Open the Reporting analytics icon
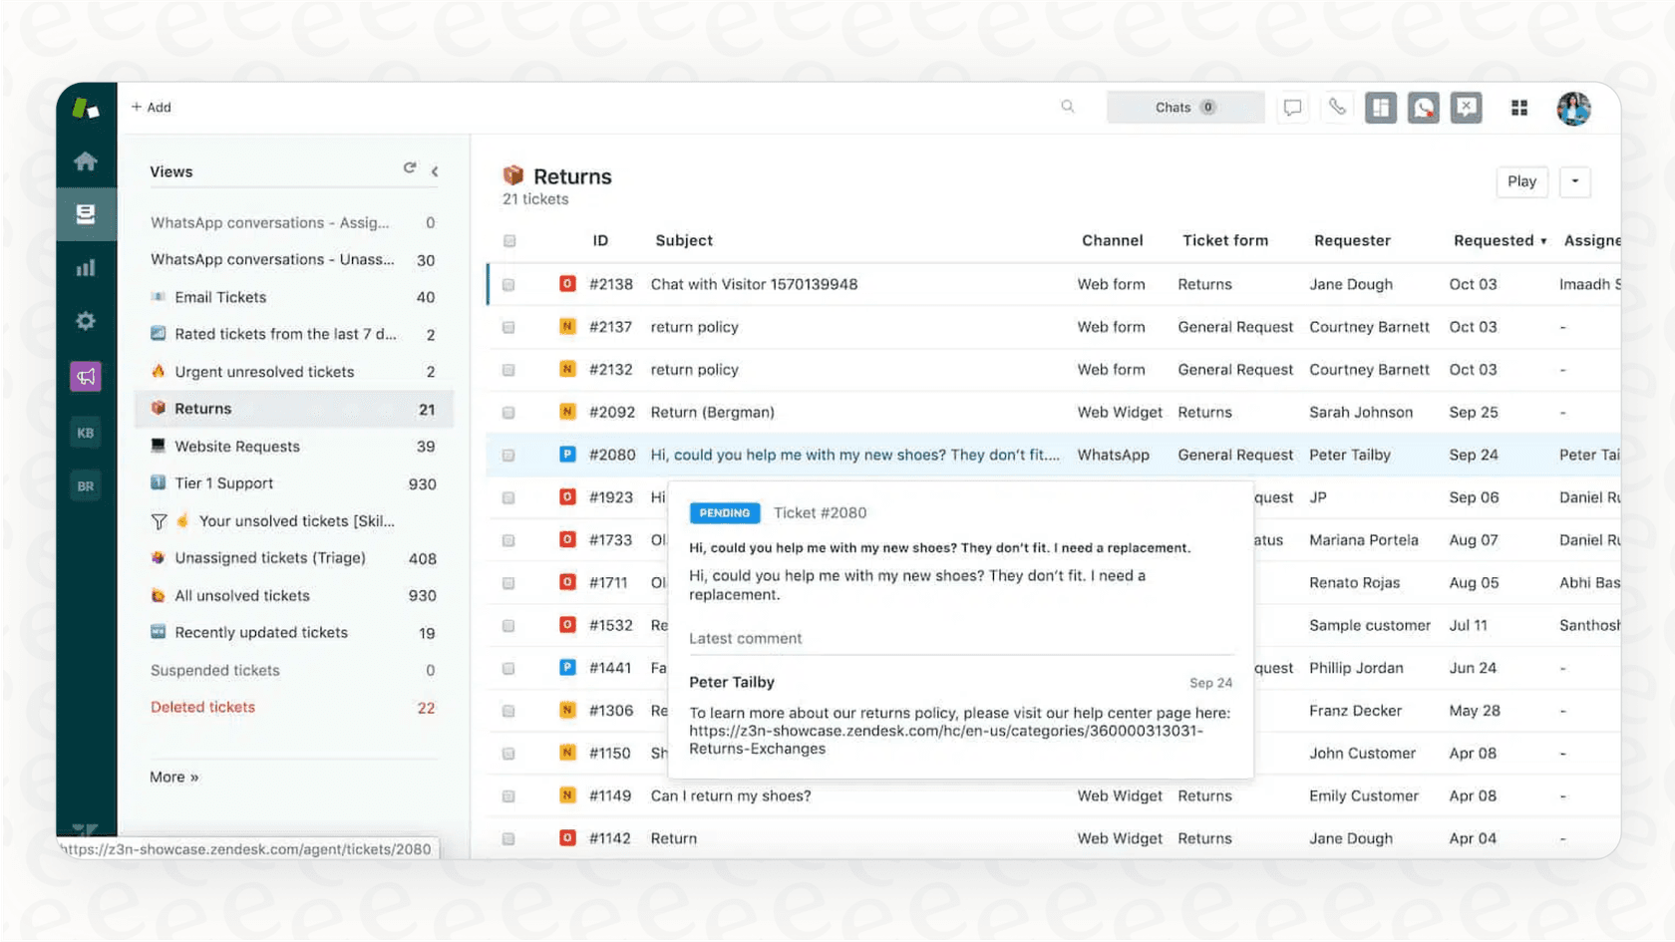 click(x=86, y=267)
